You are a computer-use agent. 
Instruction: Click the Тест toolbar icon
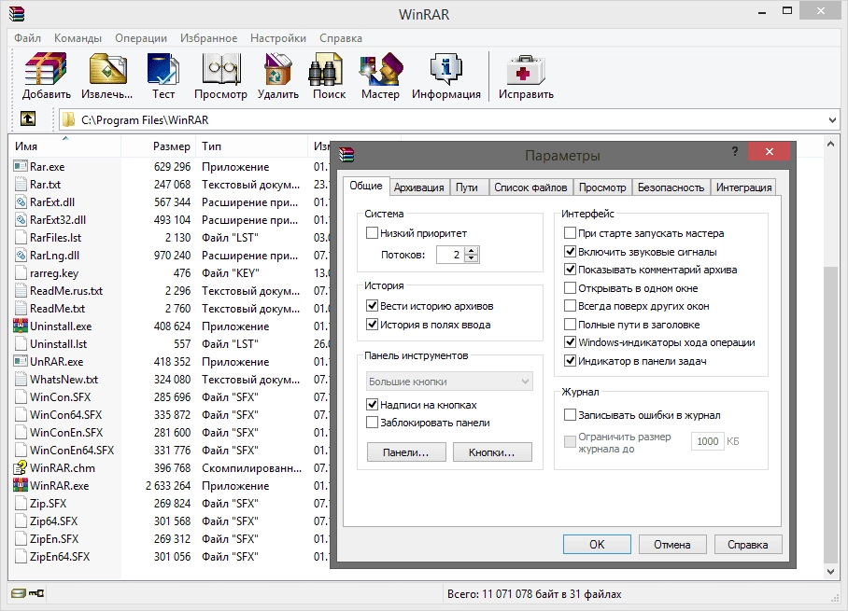(163, 69)
